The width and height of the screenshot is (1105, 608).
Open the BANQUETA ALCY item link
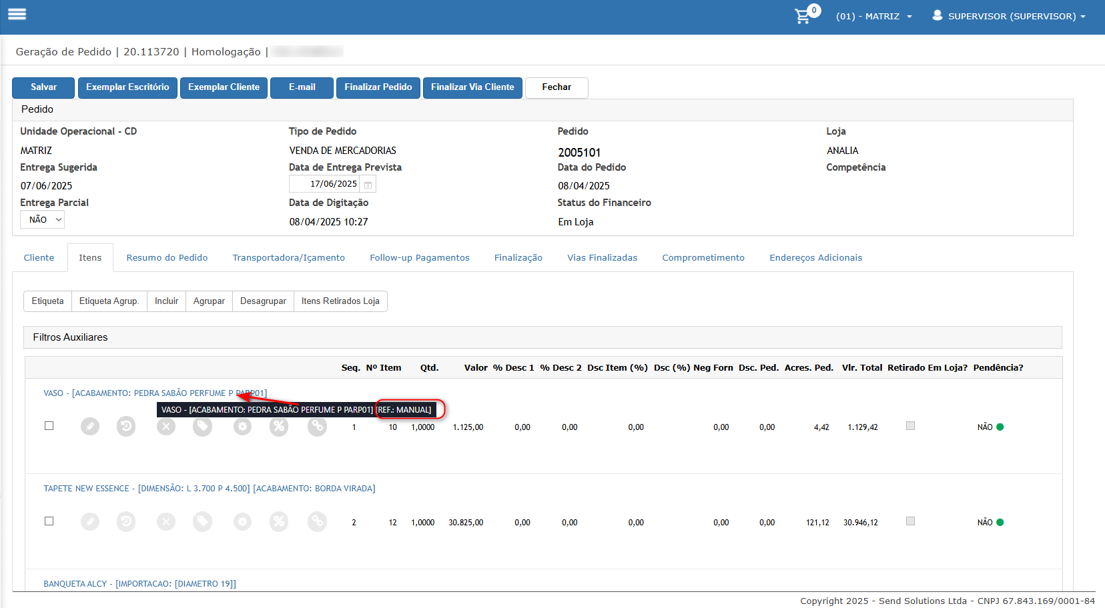(139, 584)
